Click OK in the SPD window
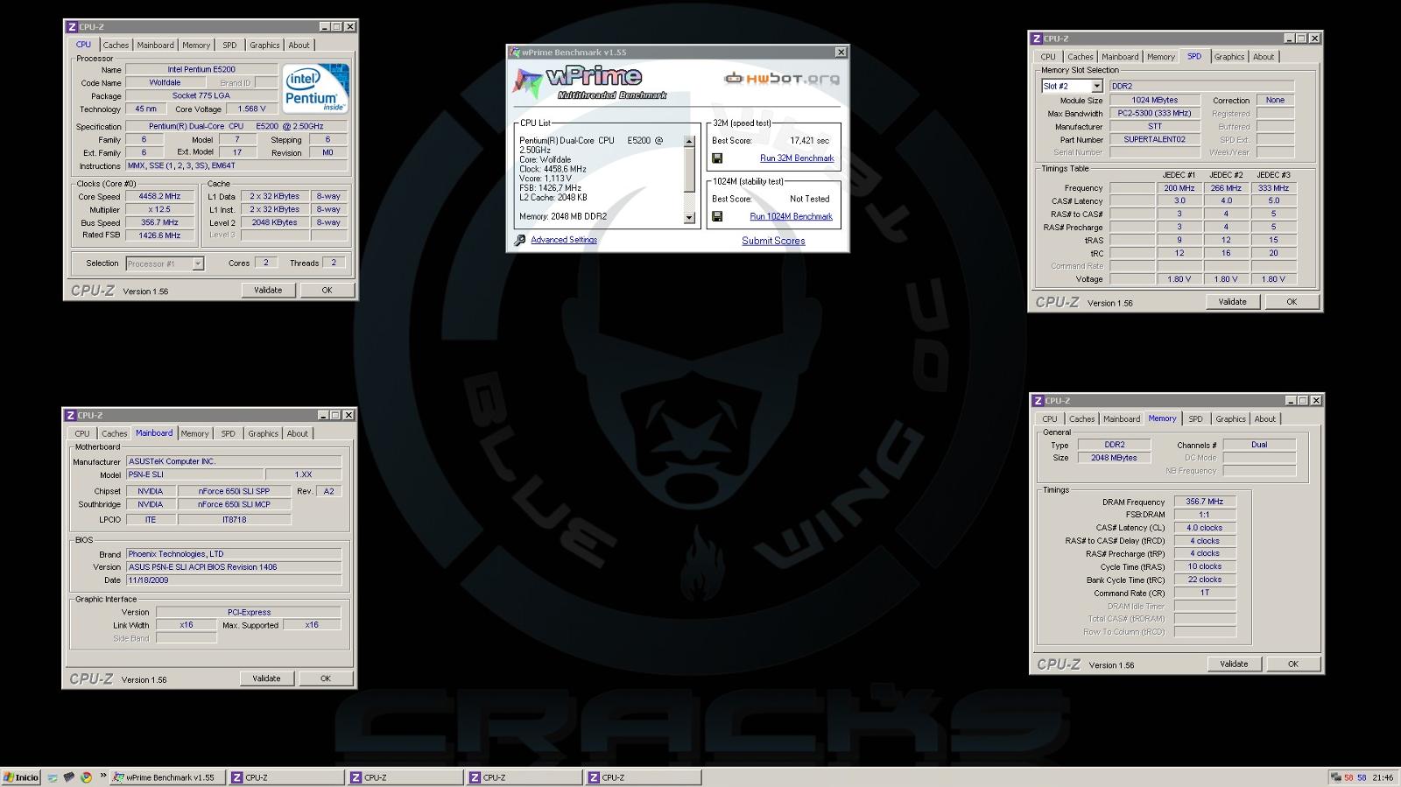Screen dimensions: 1401x787 [1292, 301]
